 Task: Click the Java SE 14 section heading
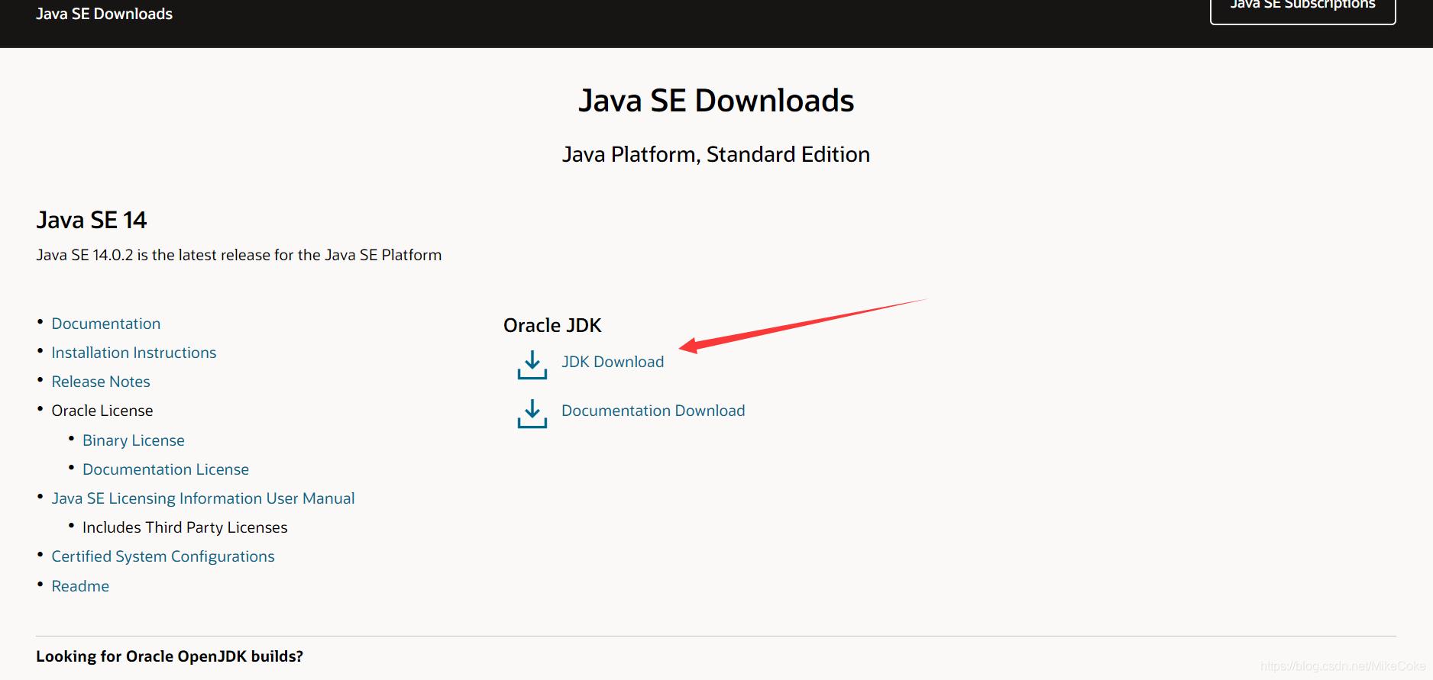[92, 221]
